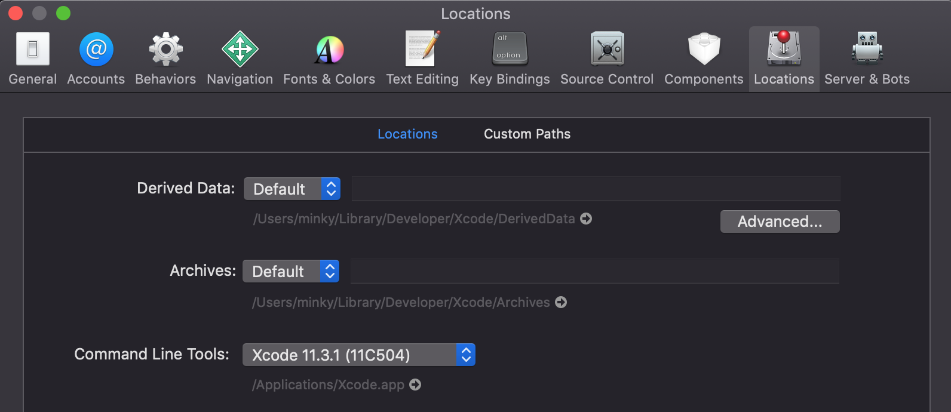Select the Locations toolbar icon
The height and width of the screenshot is (412, 951).
(784, 59)
